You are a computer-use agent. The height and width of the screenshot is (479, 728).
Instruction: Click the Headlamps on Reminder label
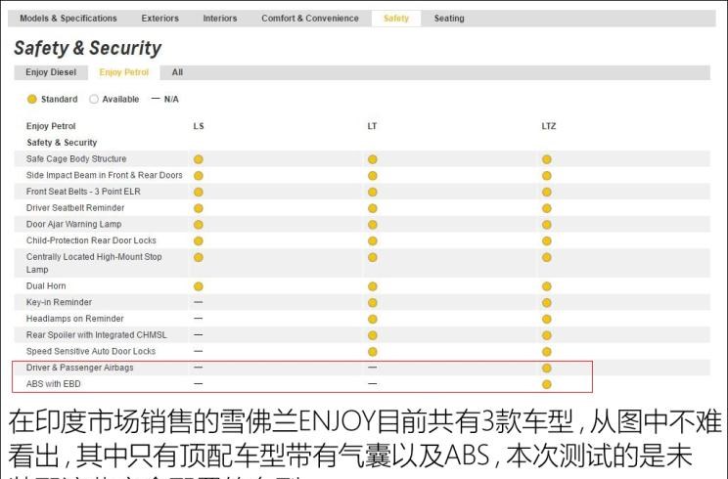pyautogui.click(x=74, y=319)
